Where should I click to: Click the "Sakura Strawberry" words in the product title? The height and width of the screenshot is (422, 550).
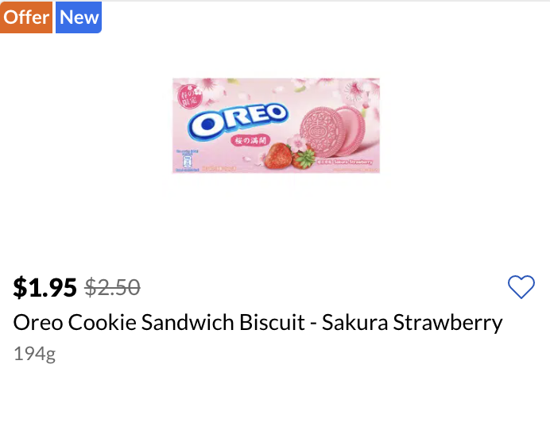point(412,323)
